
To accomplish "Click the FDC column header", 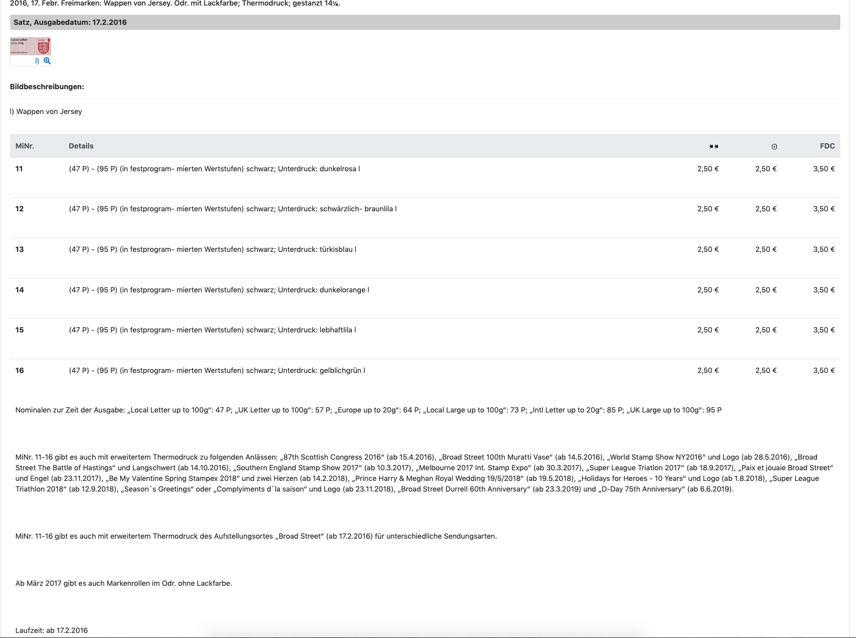I will 827,146.
